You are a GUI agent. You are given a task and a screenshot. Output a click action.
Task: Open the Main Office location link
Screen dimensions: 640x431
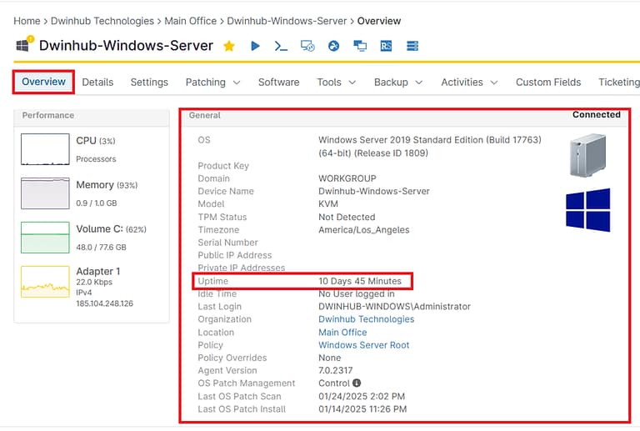tap(342, 333)
